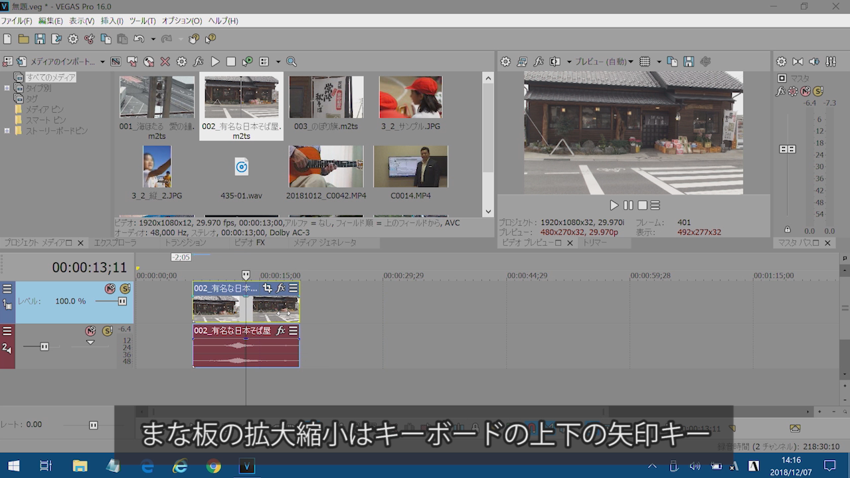The width and height of the screenshot is (850, 478).
Task: Open the ツール(T) menu
Action: [142, 21]
